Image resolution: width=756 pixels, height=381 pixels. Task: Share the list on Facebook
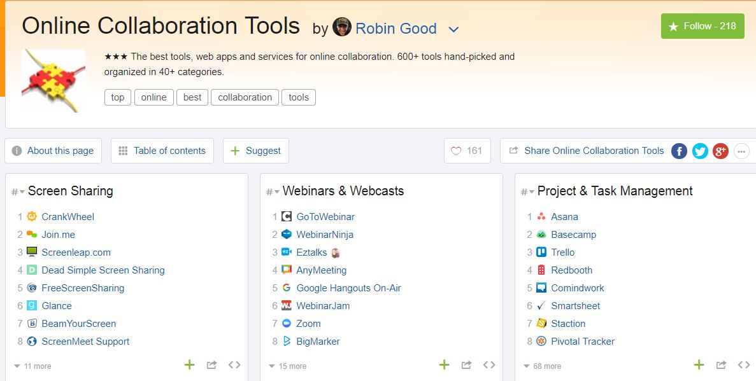click(x=680, y=151)
